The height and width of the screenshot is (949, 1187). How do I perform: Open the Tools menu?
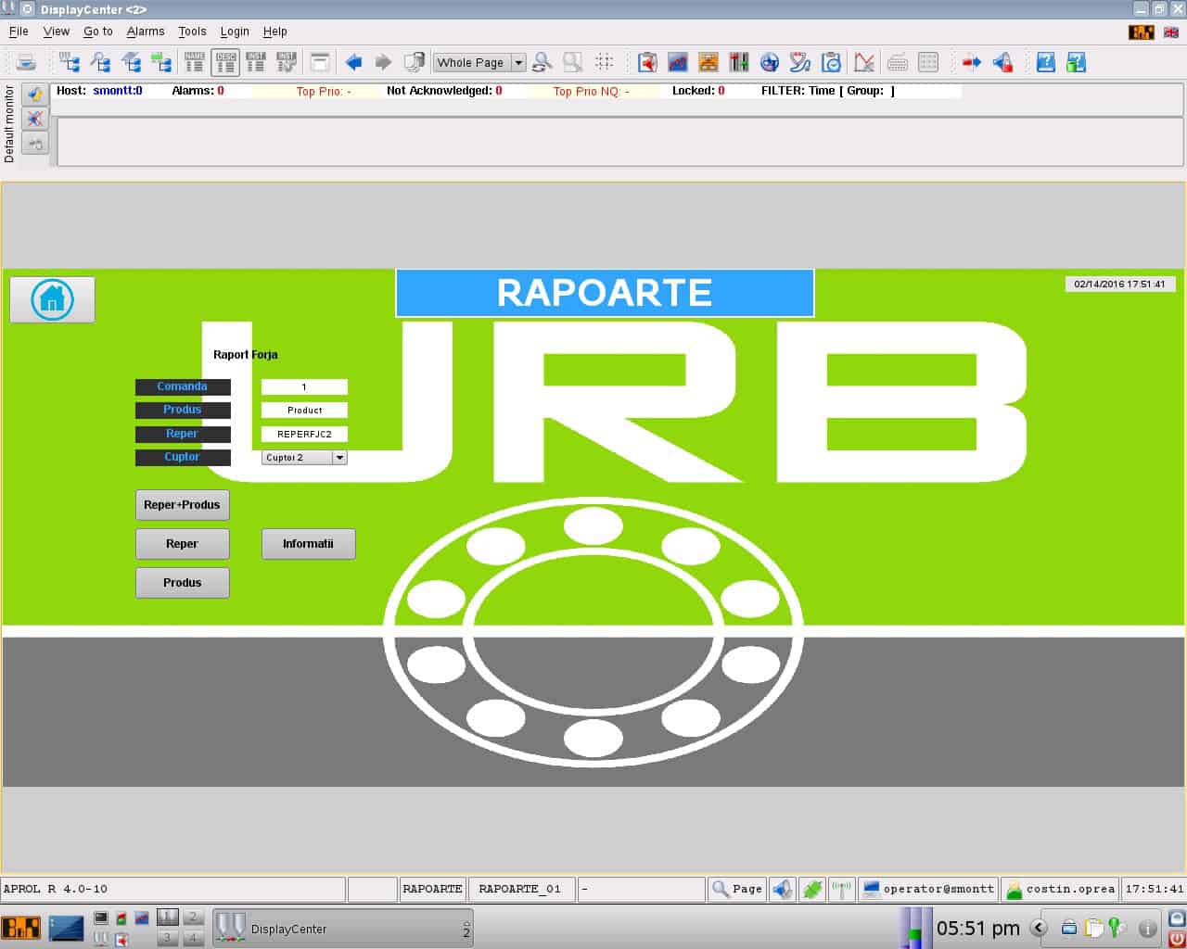(192, 32)
